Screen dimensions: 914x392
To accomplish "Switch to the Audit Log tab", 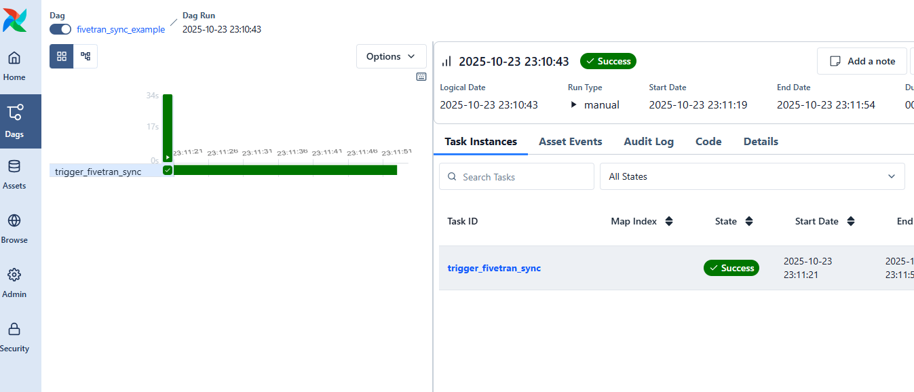I will [649, 142].
